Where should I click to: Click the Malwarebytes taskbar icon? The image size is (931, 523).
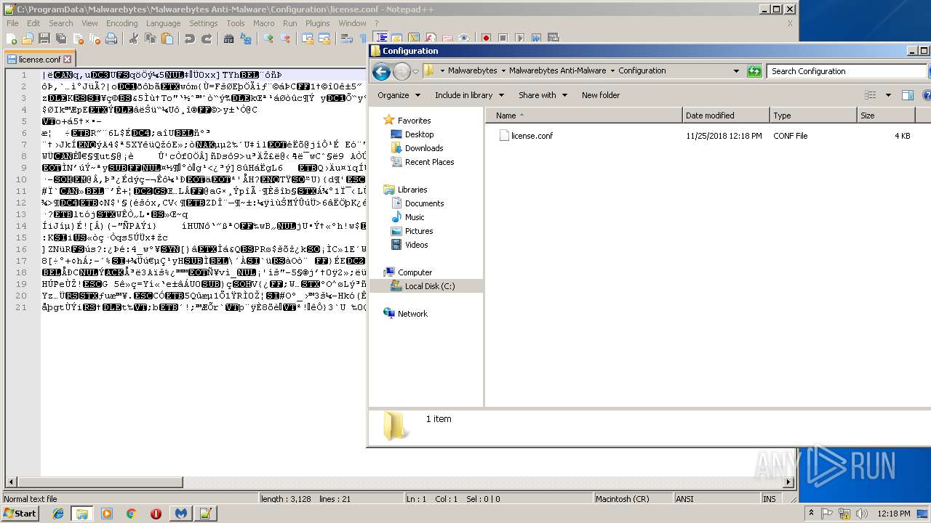pos(180,514)
